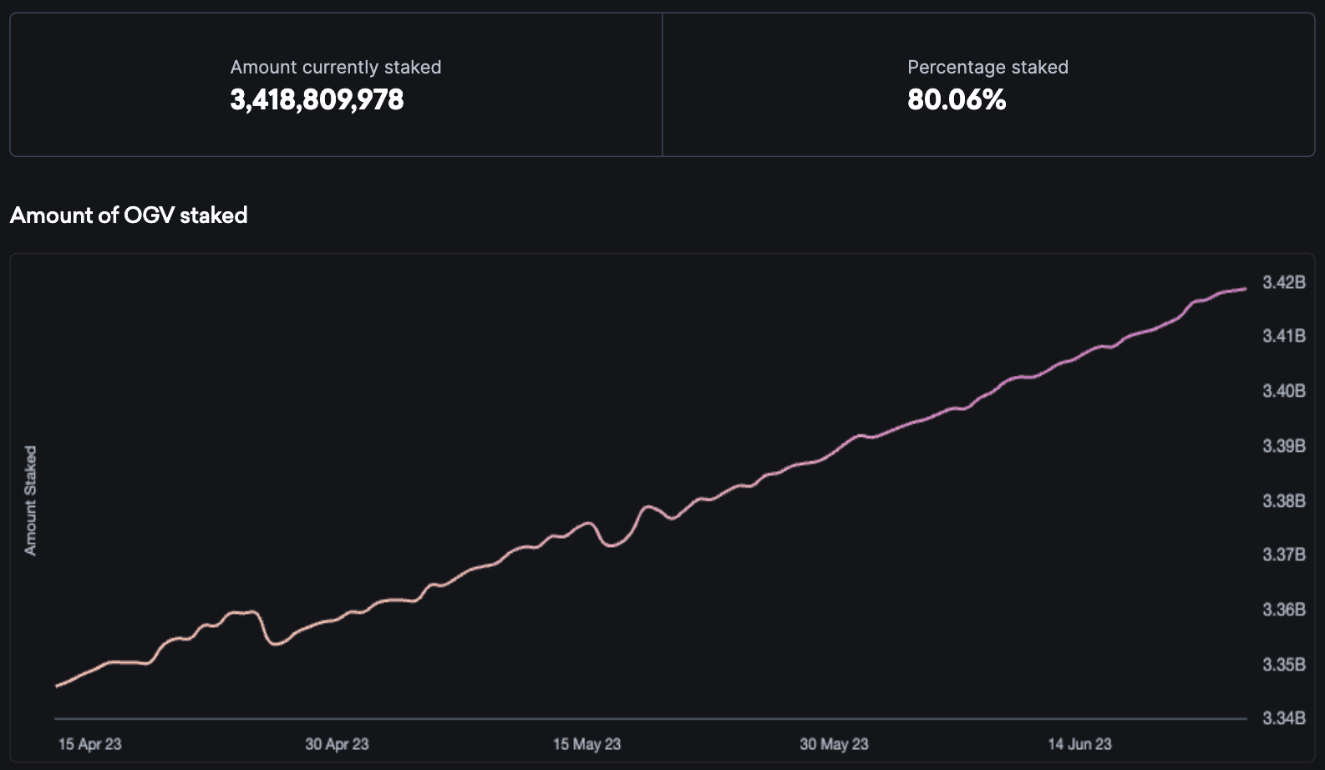Click the 3.34B y-axis baseline label
The width and height of the screenshot is (1325, 770).
(1283, 718)
